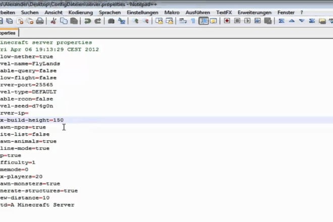Image resolution: width=333 pixels, height=222 pixels.
Task: Click the 'A Minecraft Server' text
Action: pyautogui.click(x=42, y=205)
